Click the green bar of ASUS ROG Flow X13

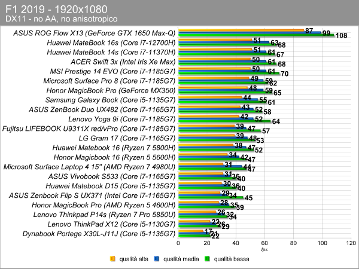click(x=256, y=35)
